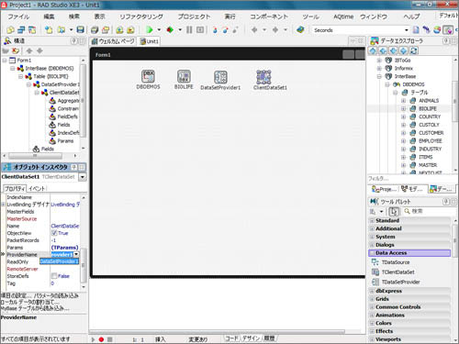Viewport: 459px width, 344px height.
Task: Click the TDataSource palette component
Action: click(396, 262)
